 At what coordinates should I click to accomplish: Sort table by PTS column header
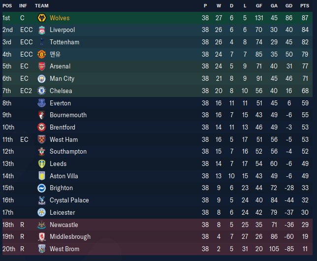306,5
